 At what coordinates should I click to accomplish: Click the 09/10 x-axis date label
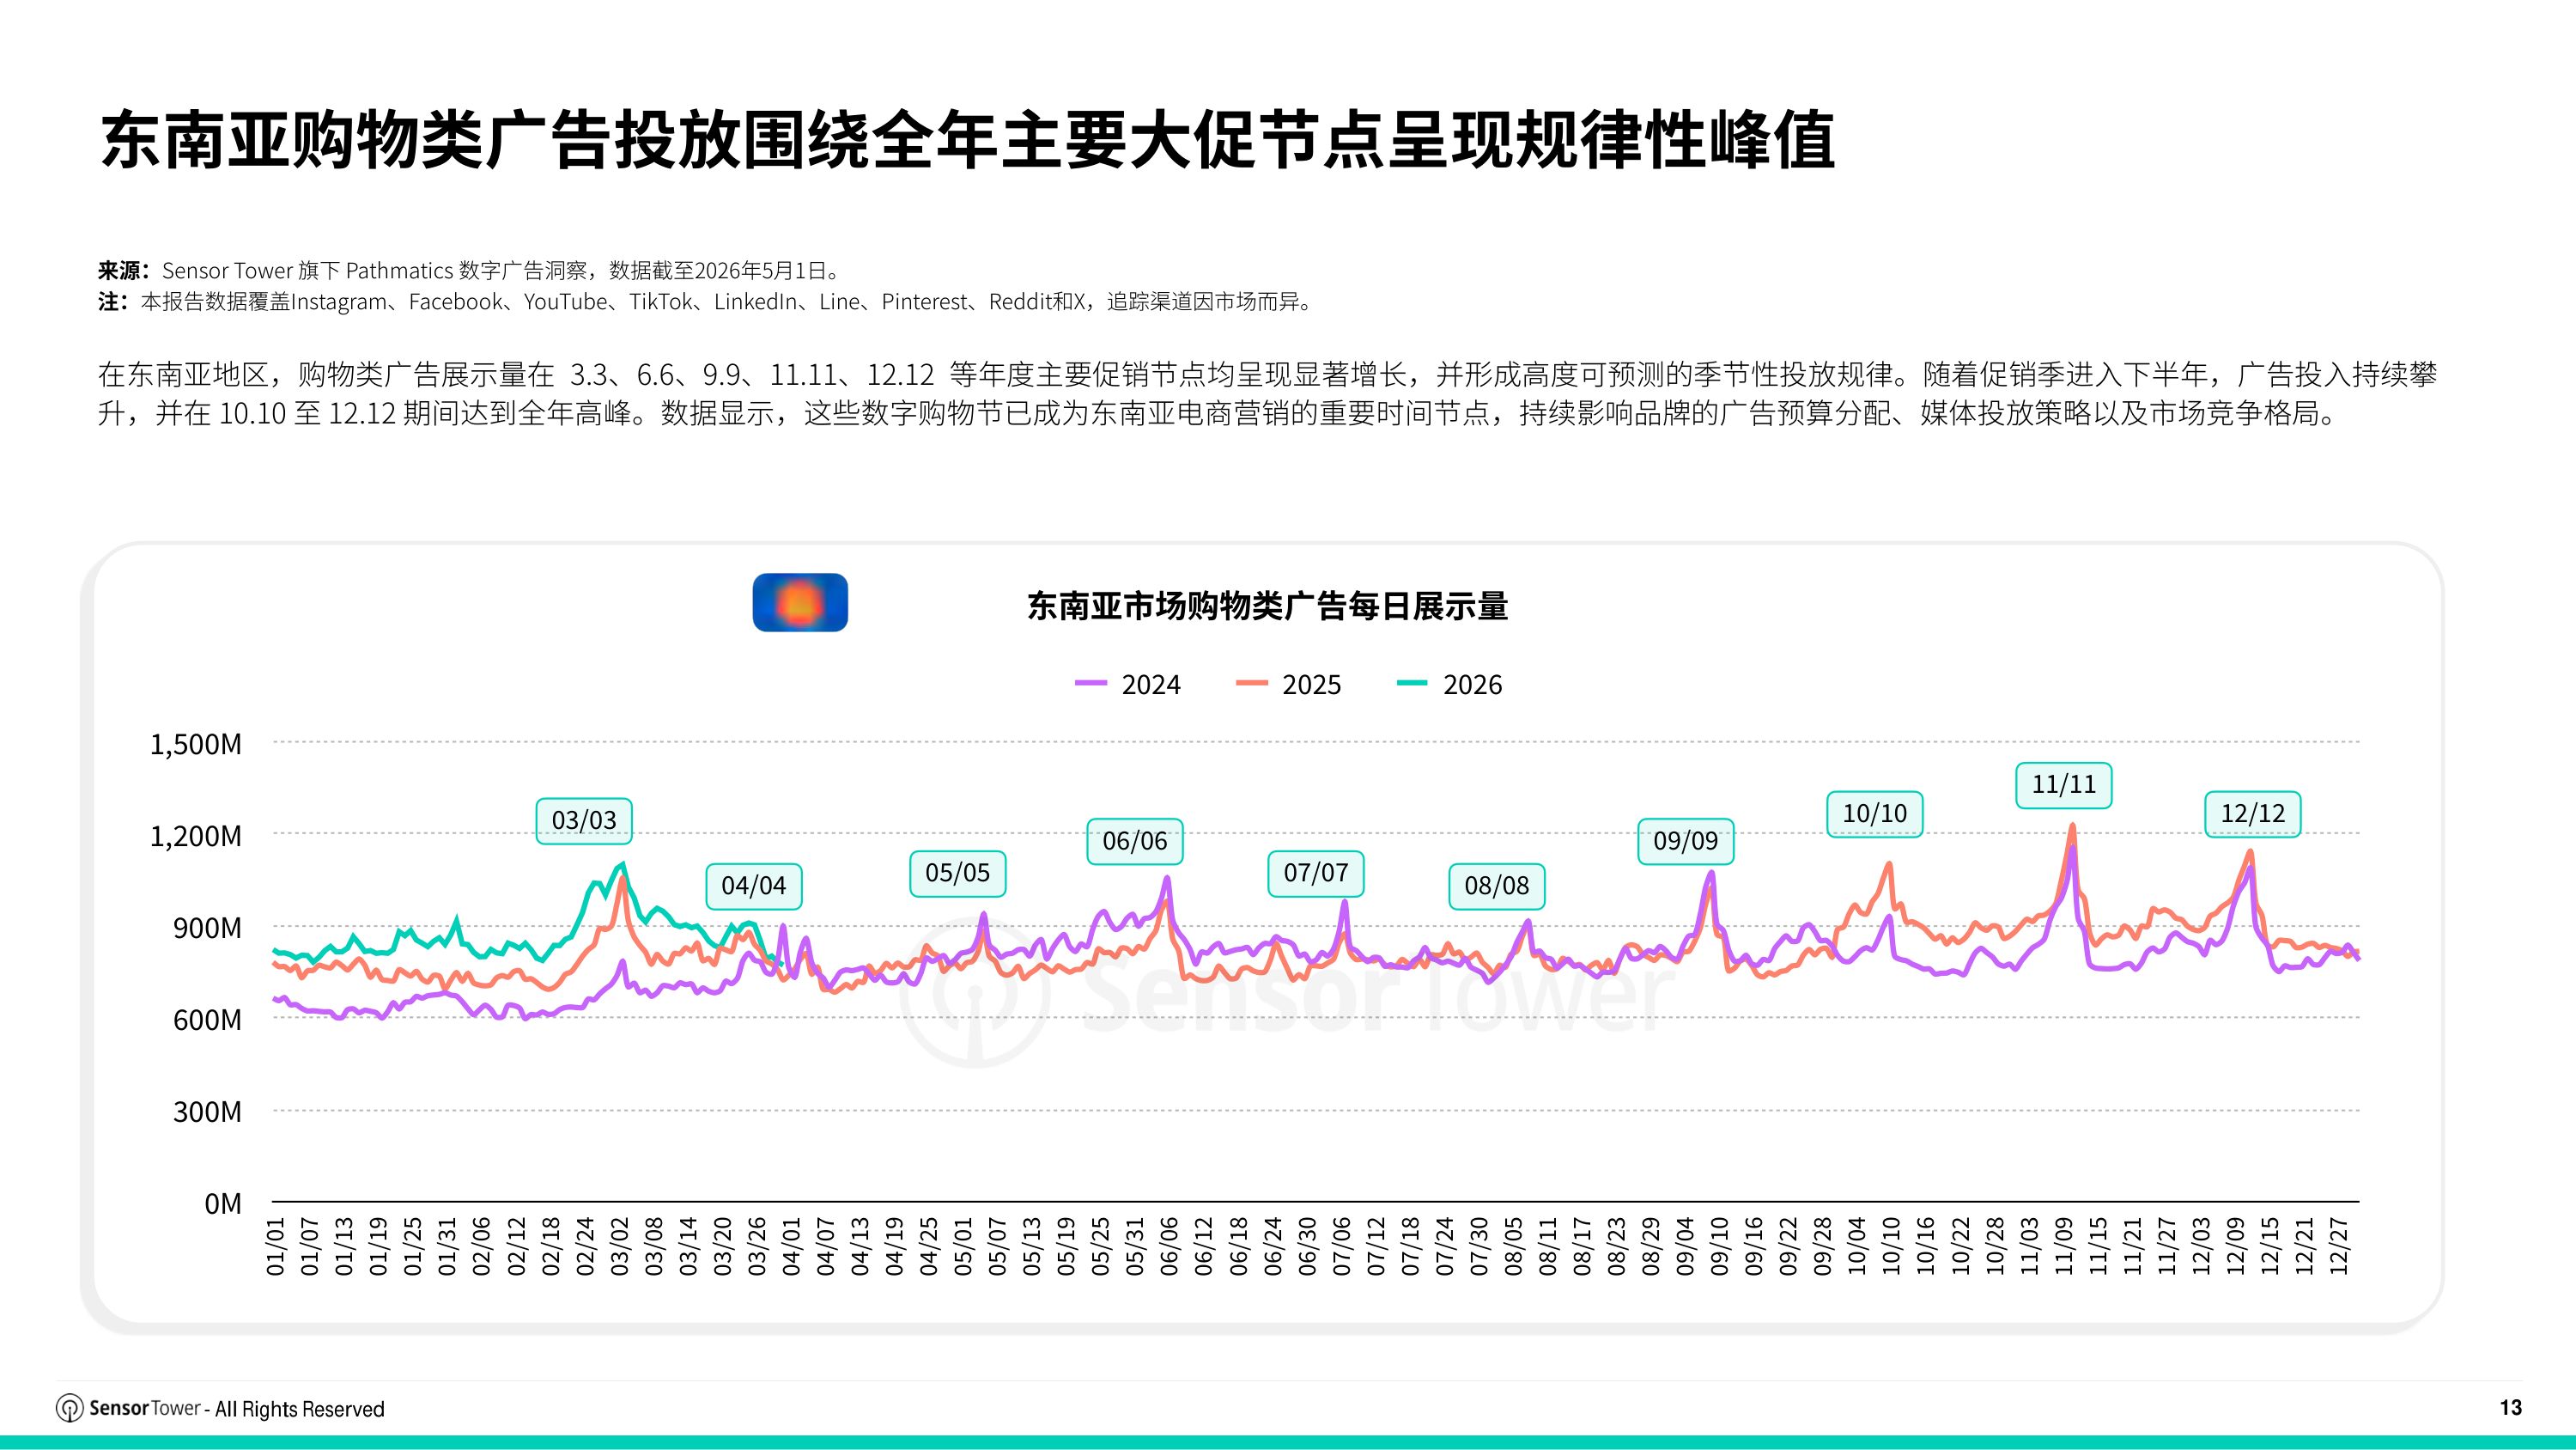[x=1719, y=1246]
